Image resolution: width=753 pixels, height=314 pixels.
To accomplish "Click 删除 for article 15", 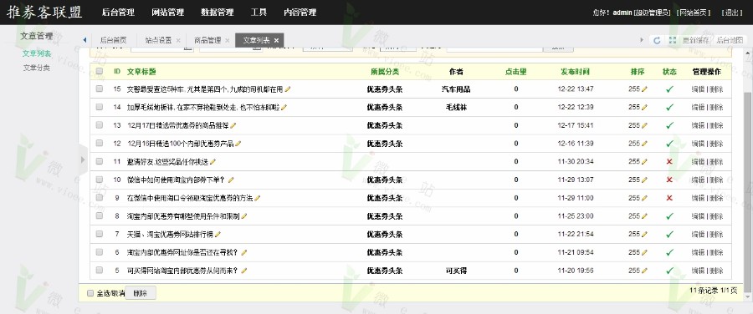I will pyautogui.click(x=715, y=89).
